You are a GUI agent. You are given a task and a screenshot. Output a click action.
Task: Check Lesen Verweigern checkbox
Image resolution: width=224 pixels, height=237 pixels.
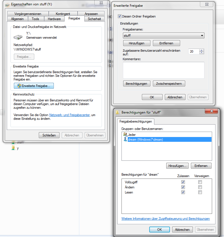tap(200, 192)
